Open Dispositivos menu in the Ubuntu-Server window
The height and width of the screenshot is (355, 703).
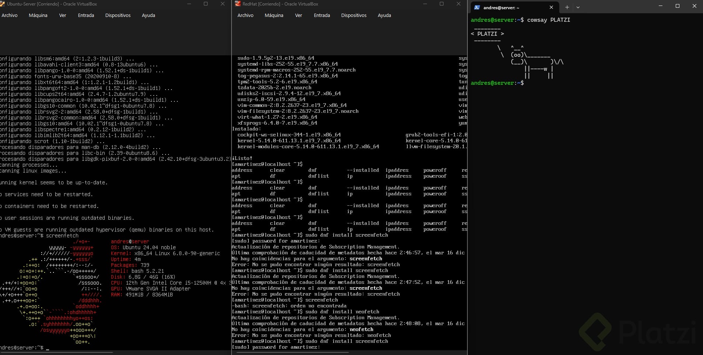click(118, 15)
